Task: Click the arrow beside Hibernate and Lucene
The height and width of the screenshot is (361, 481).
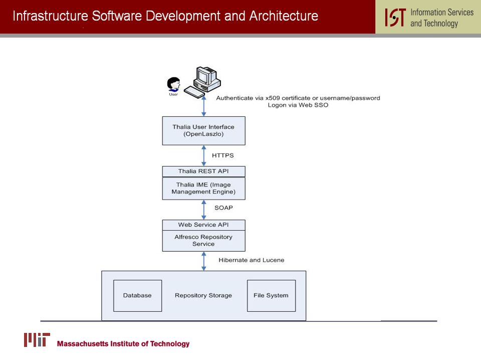Action: pyautogui.click(x=204, y=261)
